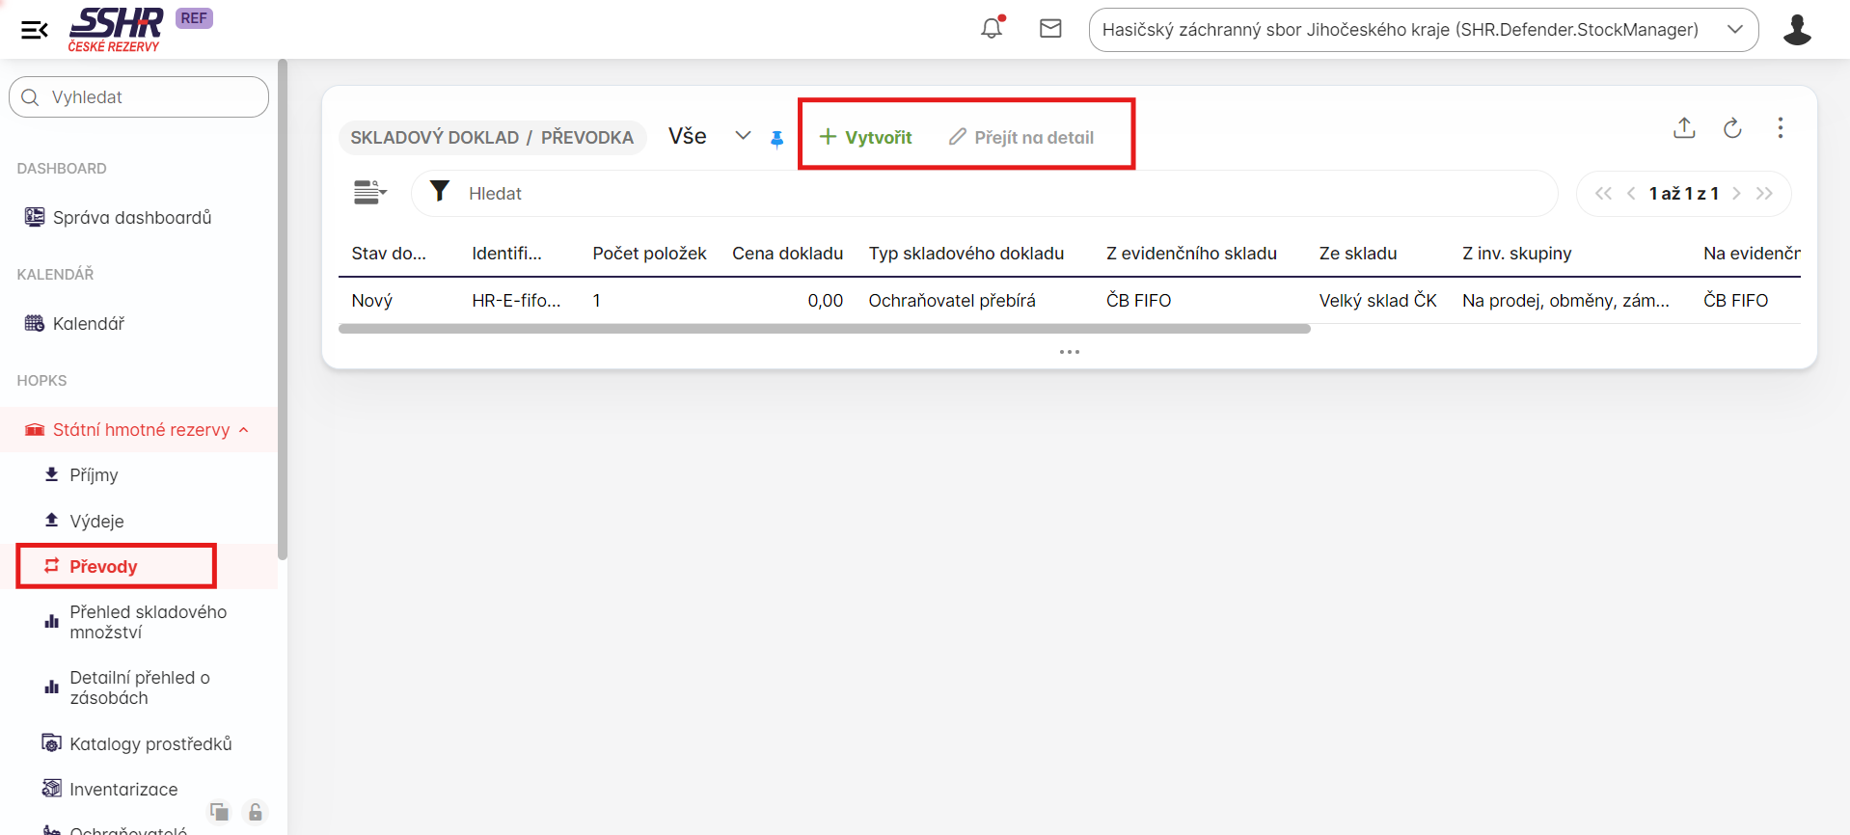Image resolution: width=1850 pixels, height=835 pixels.
Task: Open the notifications bell
Action: coord(992,29)
